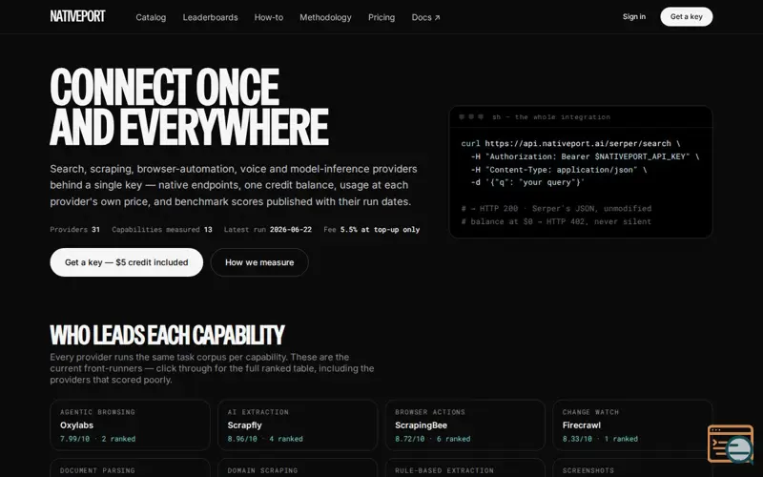Open external Docs link
This screenshot has width=763, height=477.
click(x=425, y=17)
